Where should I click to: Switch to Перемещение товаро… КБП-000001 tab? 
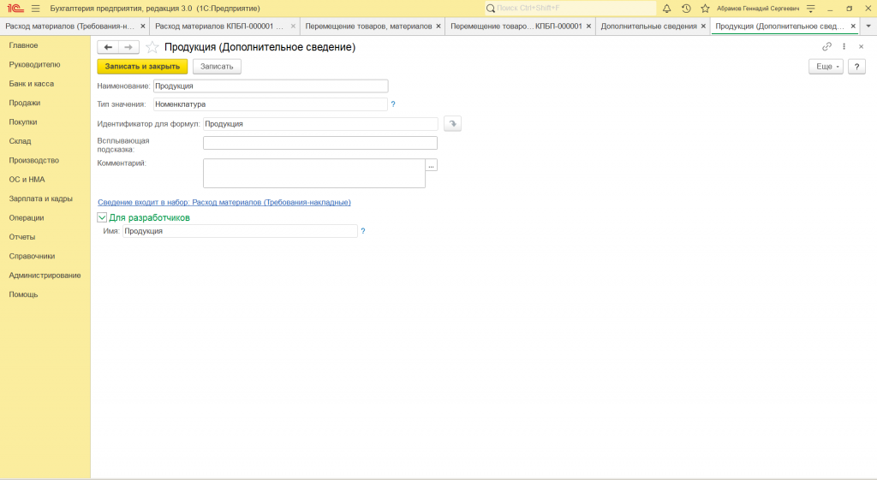click(516, 27)
